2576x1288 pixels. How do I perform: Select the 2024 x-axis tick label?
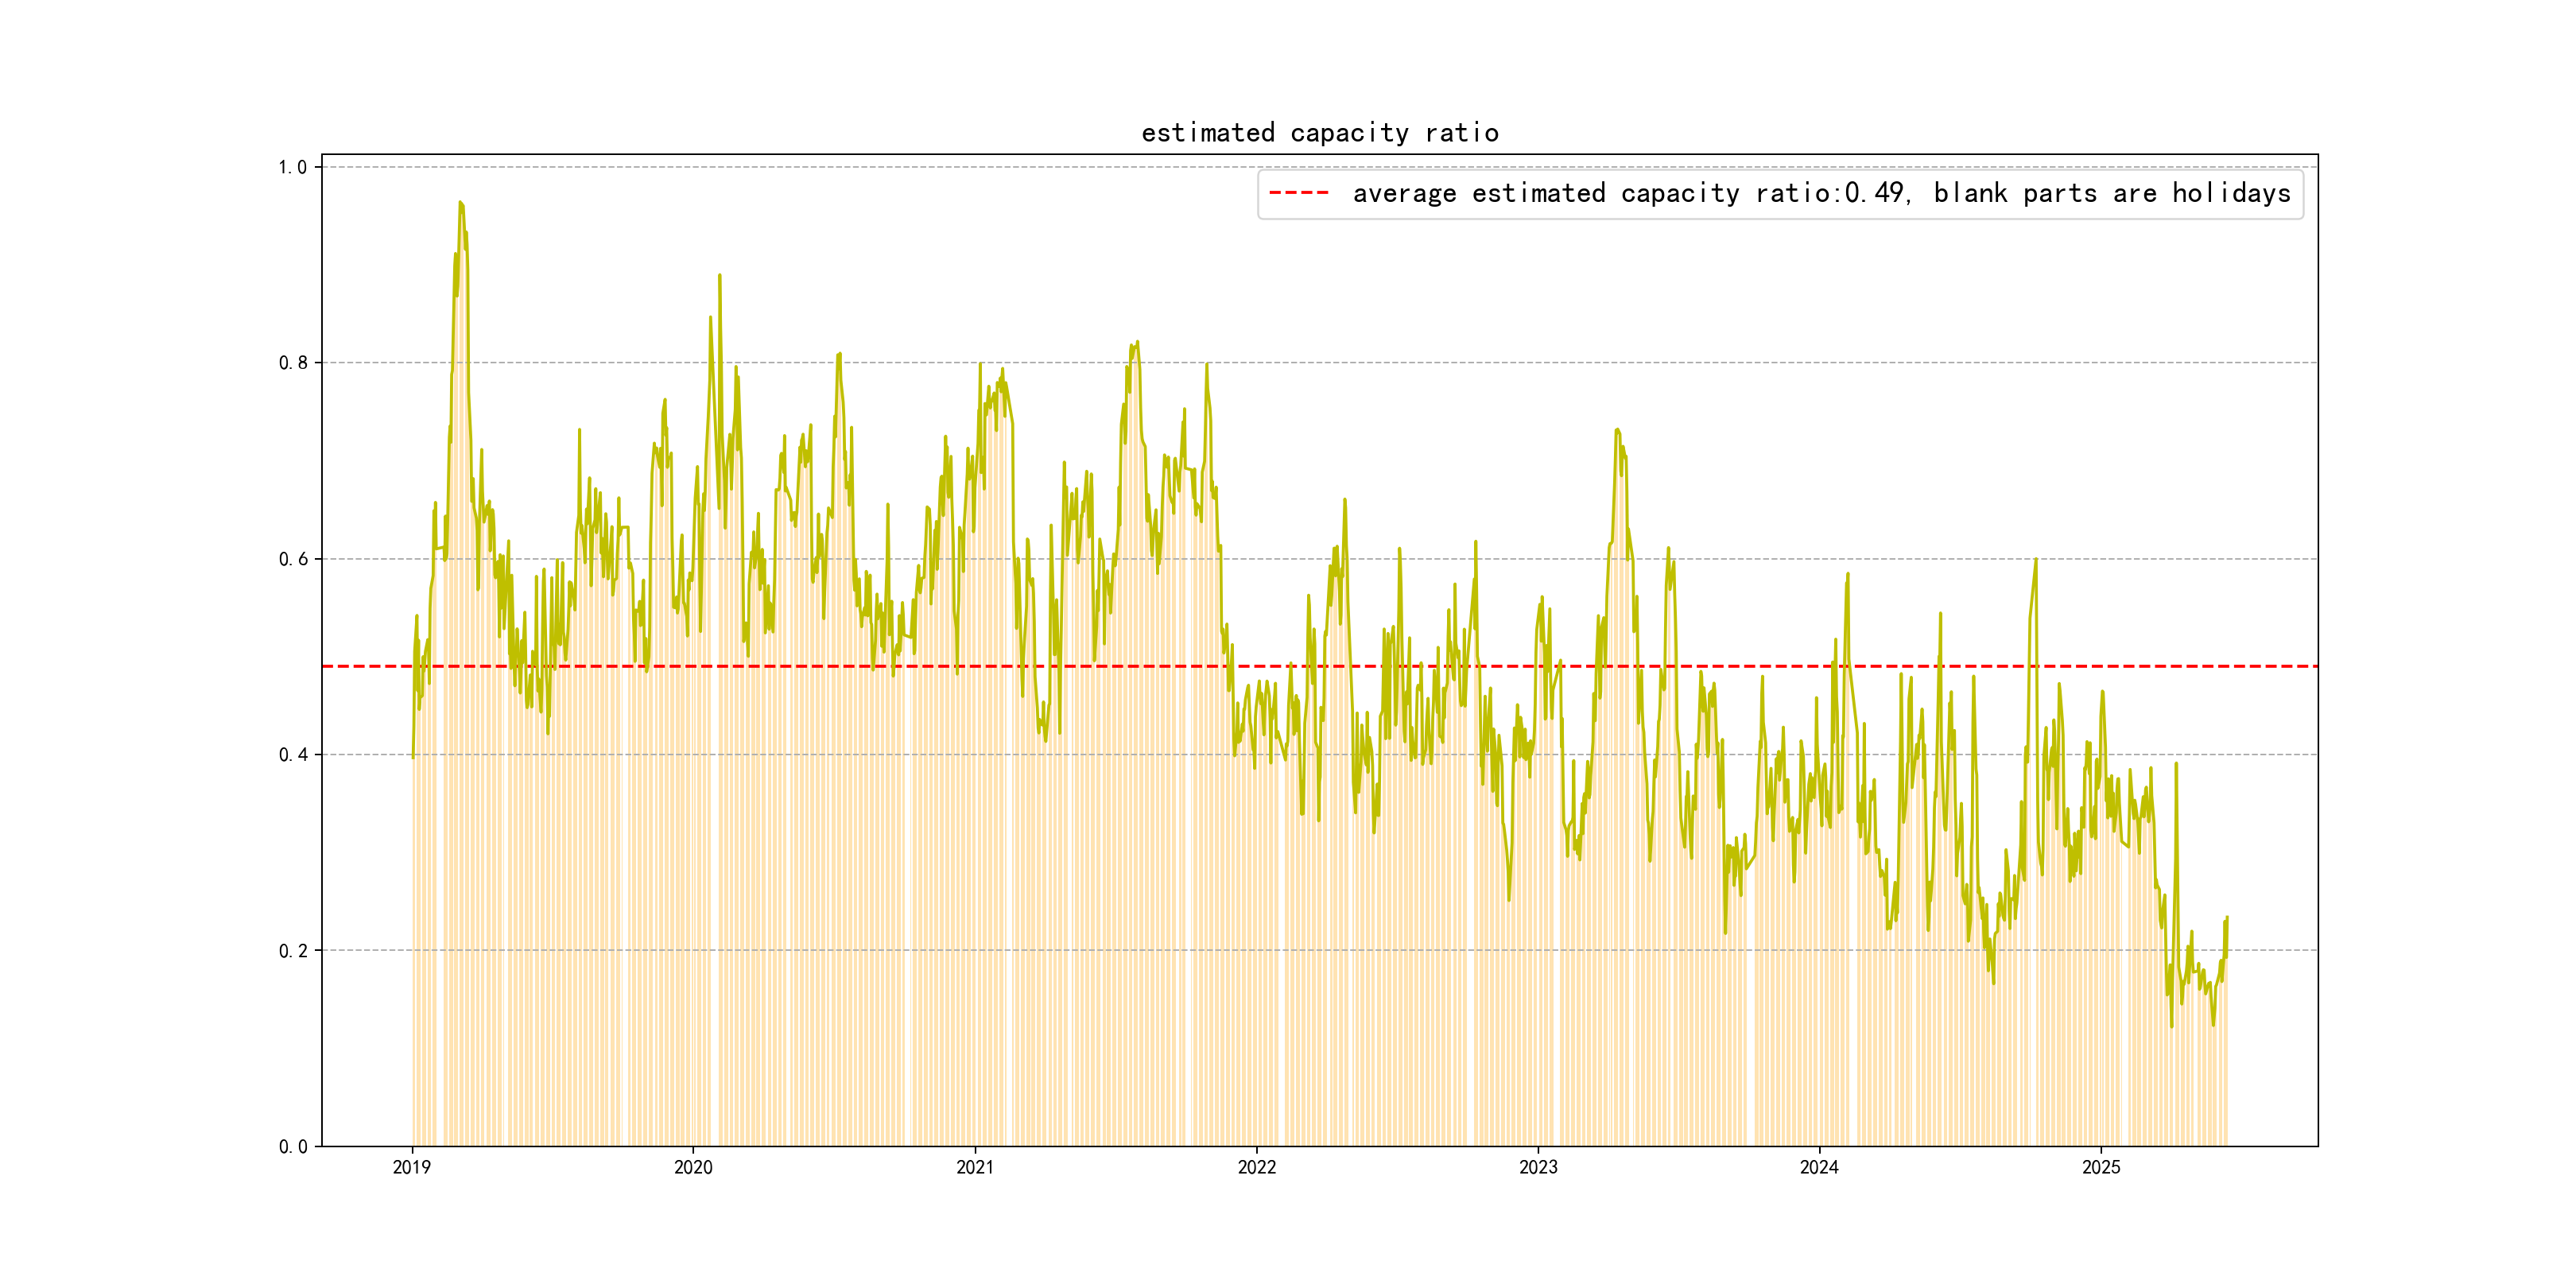(x=1819, y=1167)
